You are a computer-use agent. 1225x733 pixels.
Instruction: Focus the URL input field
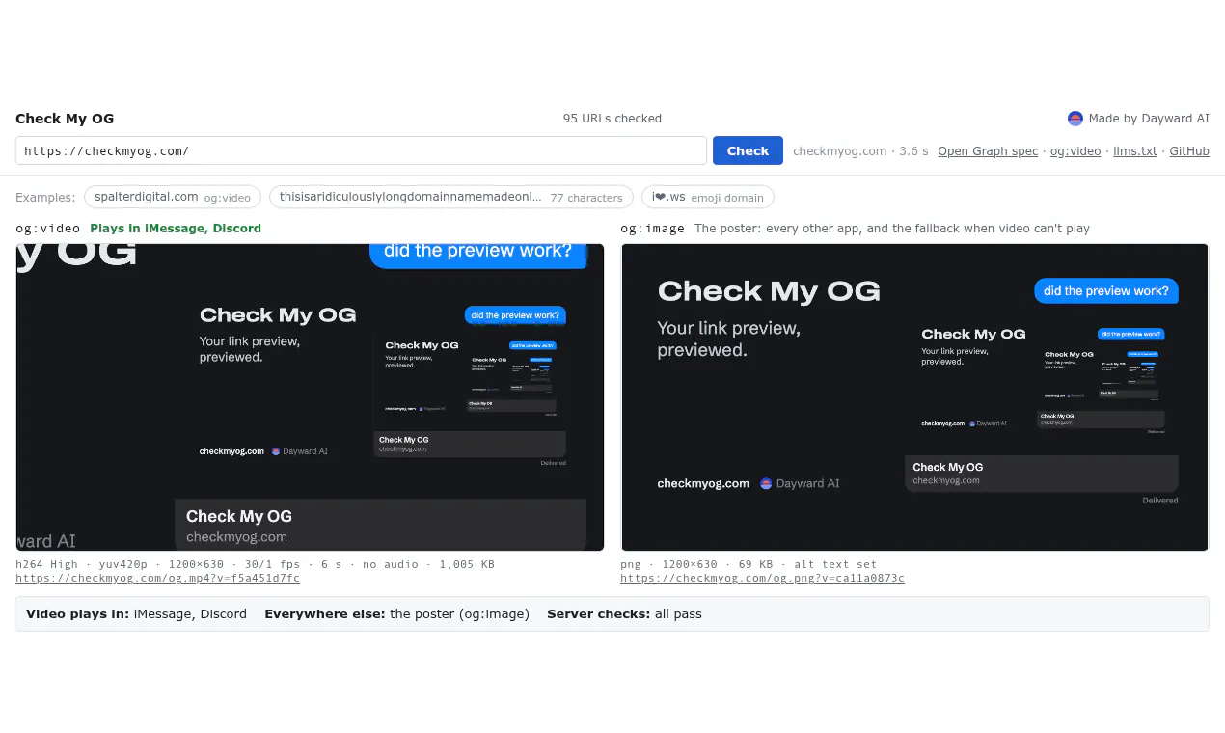click(x=361, y=150)
